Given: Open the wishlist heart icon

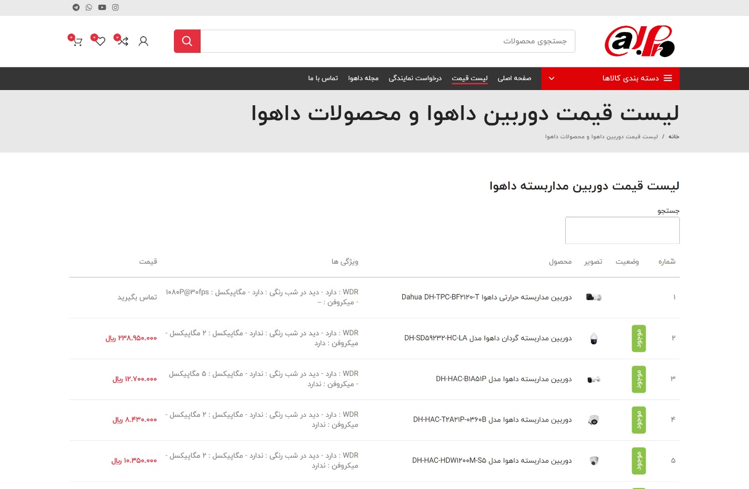Looking at the screenshot, I should [x=99, y=41].
